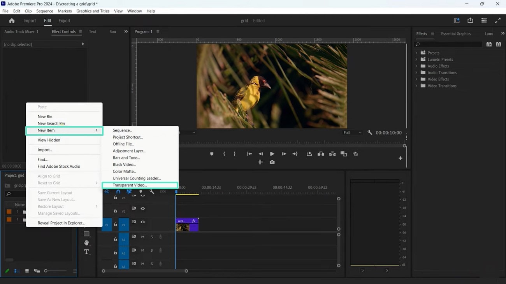Open the Sequence menu in menu bar
This screenshot has height=284, width=506.
(44, 11)
